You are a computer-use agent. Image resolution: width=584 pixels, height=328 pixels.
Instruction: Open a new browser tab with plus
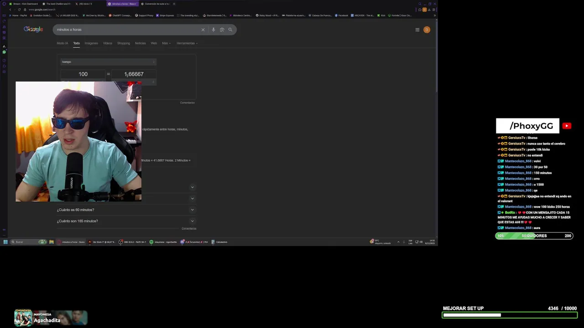(174, 4)
